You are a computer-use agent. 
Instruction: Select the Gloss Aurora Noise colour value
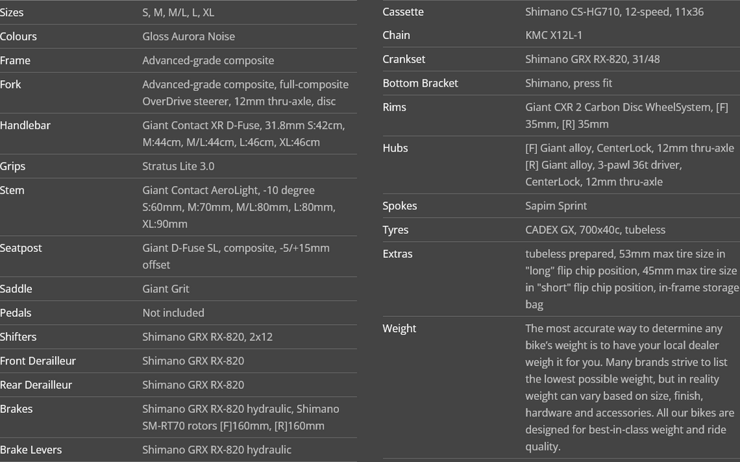(x=189, y=36)
